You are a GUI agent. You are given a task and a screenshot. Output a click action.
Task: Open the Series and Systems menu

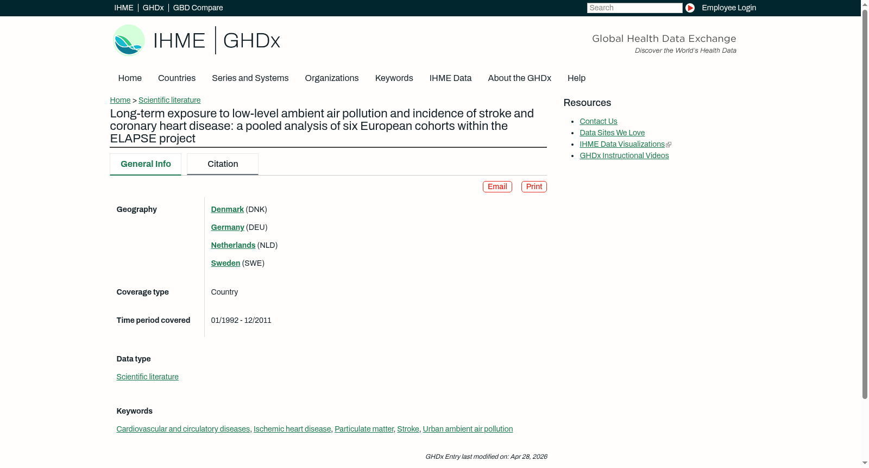pos(250,78)
